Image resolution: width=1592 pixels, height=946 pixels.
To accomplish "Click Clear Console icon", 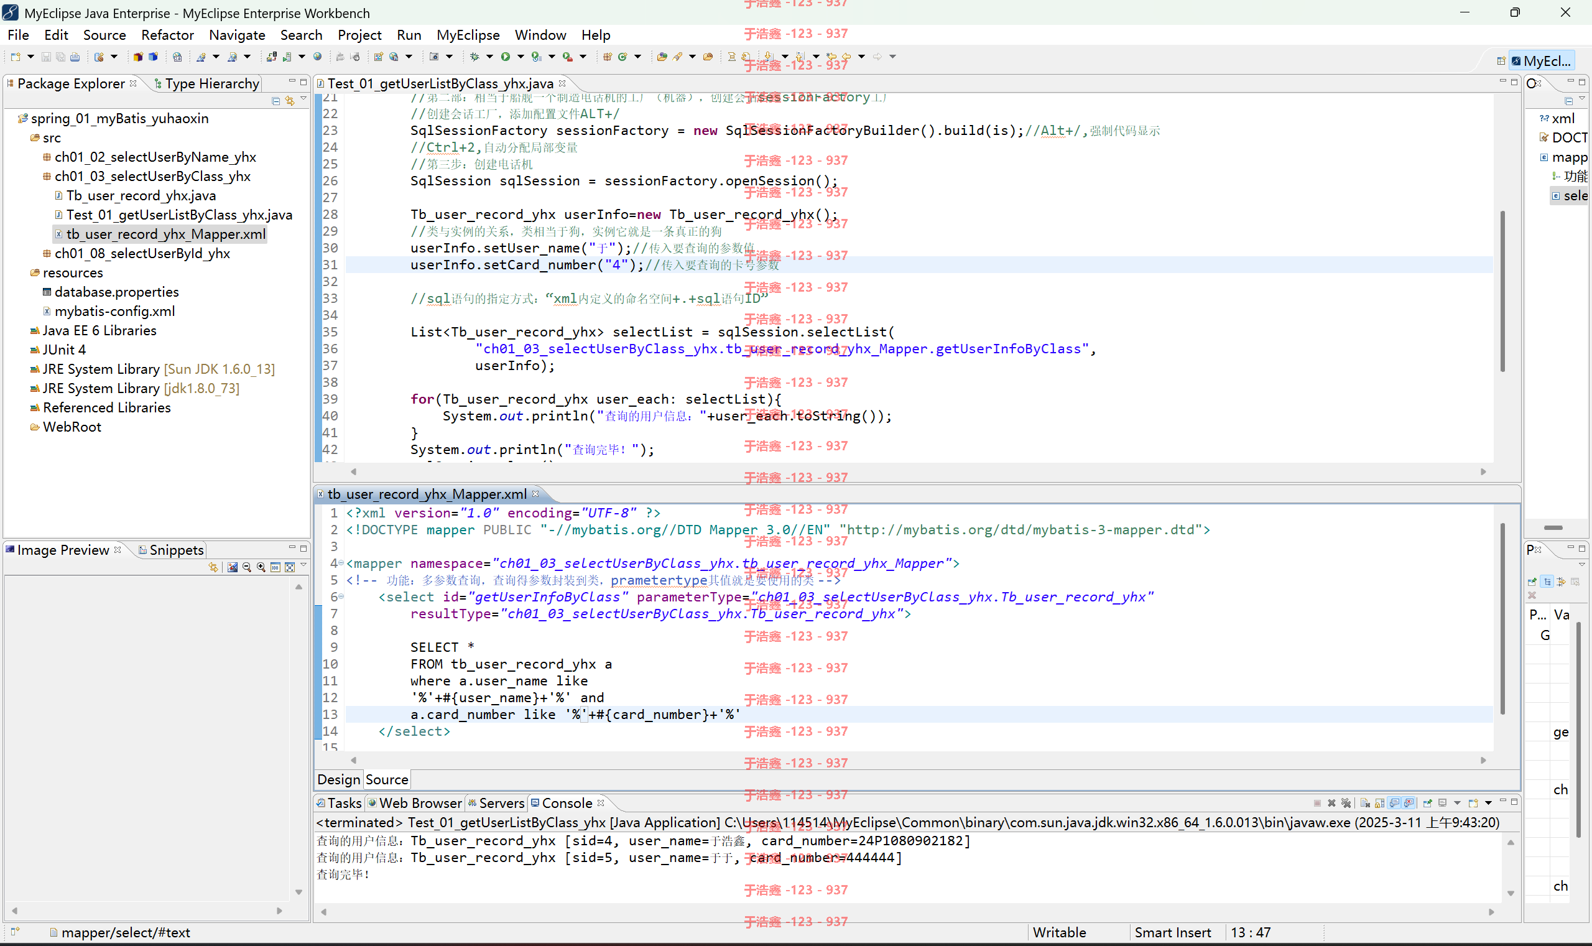I will click(1366, 803).
